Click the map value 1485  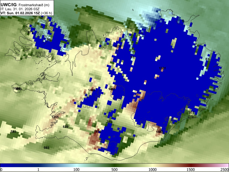[x=159, y=132]
